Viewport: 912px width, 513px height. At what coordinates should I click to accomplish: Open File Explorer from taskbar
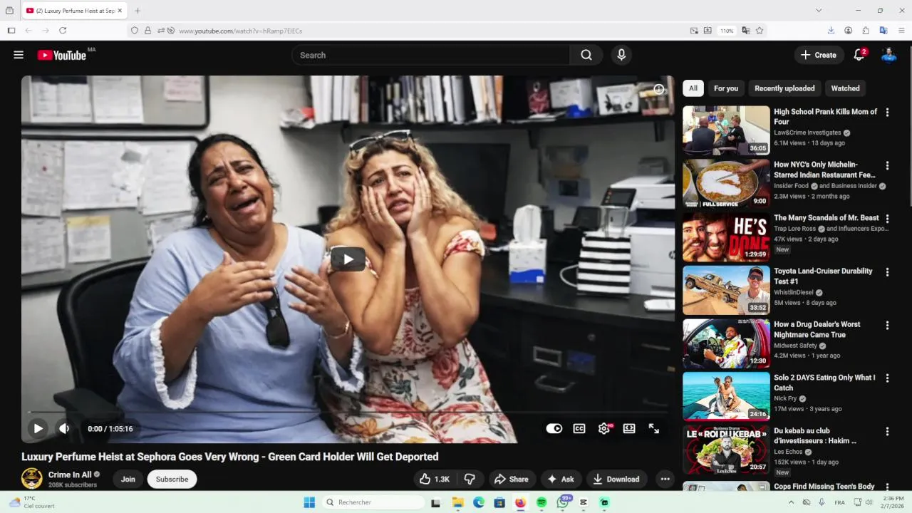pyautogui.click(x=457, y=502)
